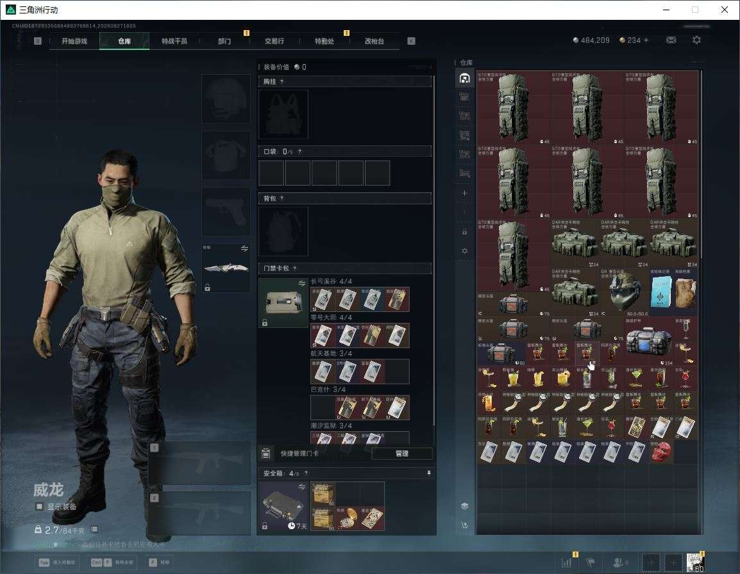
Task: Toggle the 显示装备 checkbox
Action: click(x=40, y=507)
